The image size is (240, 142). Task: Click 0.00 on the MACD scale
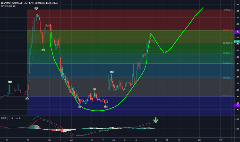(237, 129)
